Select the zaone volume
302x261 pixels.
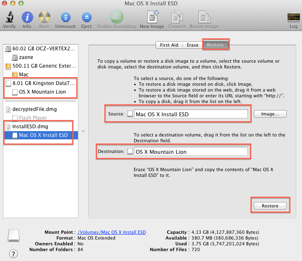[40, 57]
